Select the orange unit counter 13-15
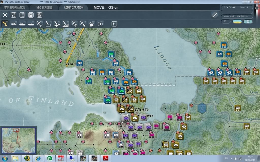260x162 pixels. (x=134, y=81)
